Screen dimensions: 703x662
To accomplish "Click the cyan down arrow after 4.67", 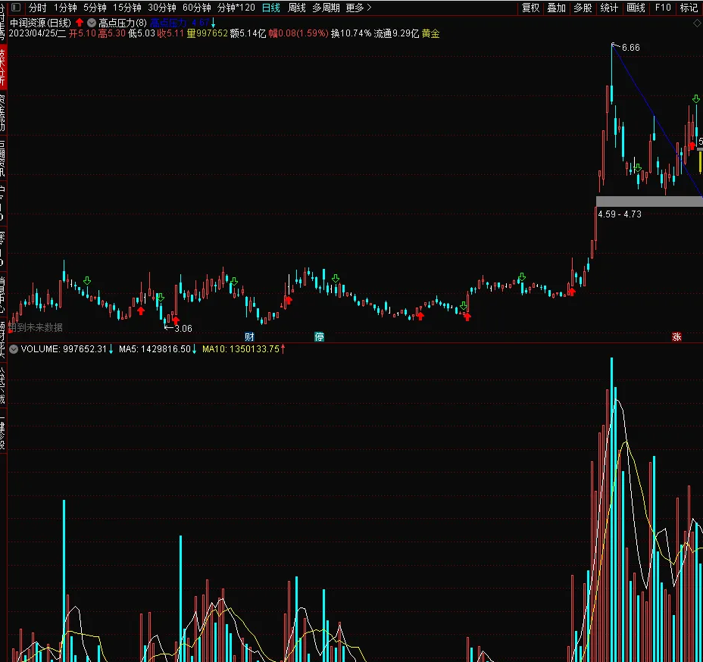I will [214, 23].
